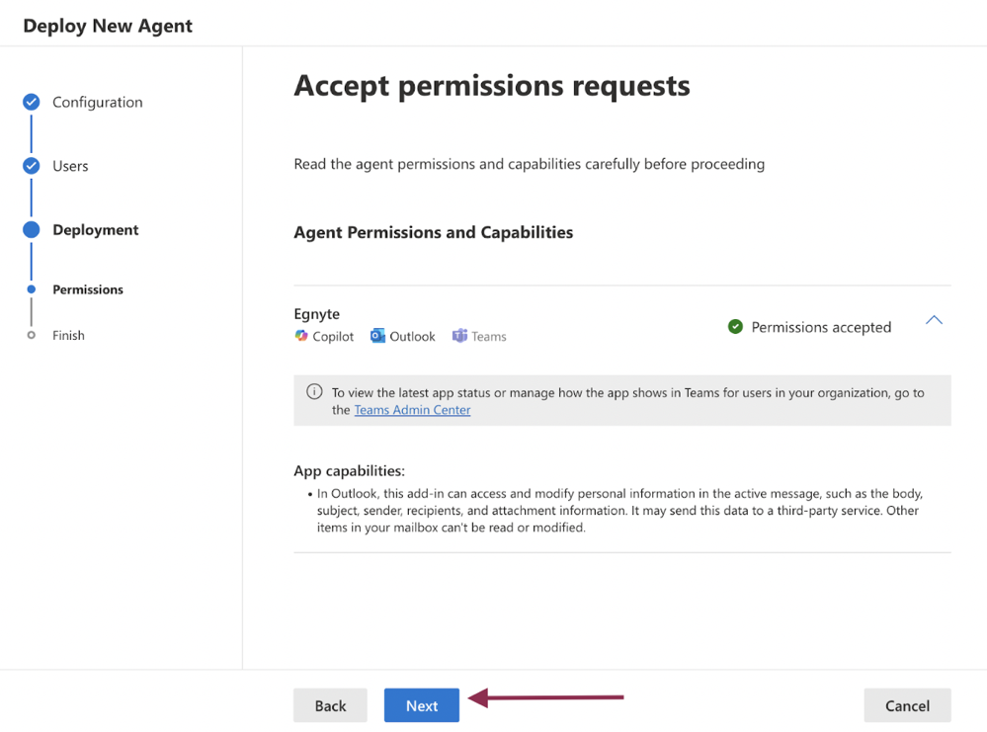Collapse the Egnyte permissions section
Screen dimensions: 987x732
(x=934, y=320)
